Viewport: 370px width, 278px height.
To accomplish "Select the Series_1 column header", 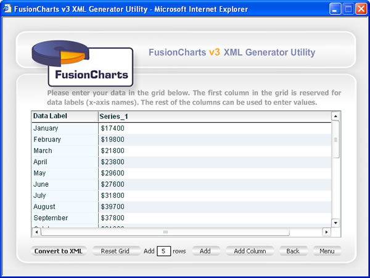I will coord(213,116).
